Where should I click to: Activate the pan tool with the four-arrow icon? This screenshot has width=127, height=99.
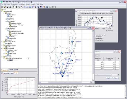[16, 7]
